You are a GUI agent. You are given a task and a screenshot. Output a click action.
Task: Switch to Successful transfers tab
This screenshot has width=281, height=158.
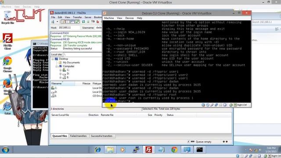101,136
